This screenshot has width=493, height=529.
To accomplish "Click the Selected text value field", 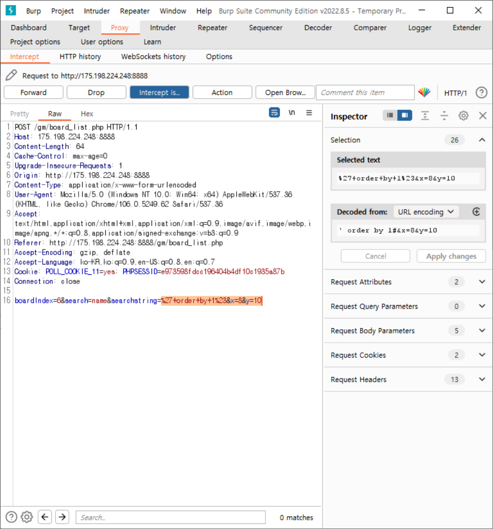I will pyautogui.click(x=408, y=178).
